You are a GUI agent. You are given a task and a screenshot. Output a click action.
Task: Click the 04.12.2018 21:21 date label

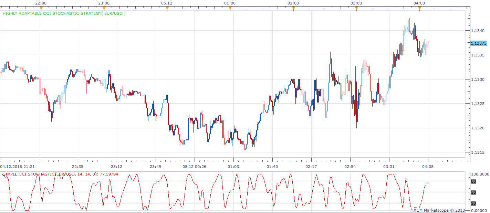click(x=17, y=167)
